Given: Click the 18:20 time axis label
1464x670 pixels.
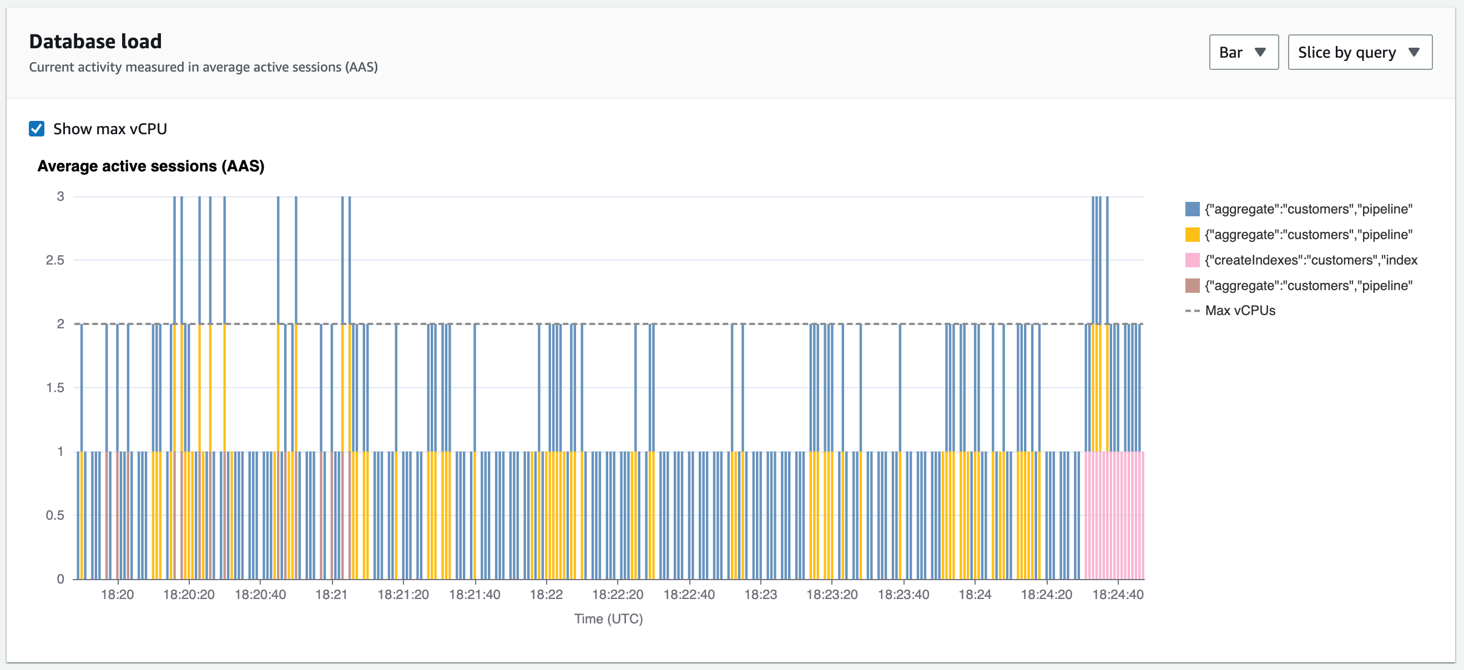Looking at the screenshot, I should pyautogui.click(x=117, y=595).
